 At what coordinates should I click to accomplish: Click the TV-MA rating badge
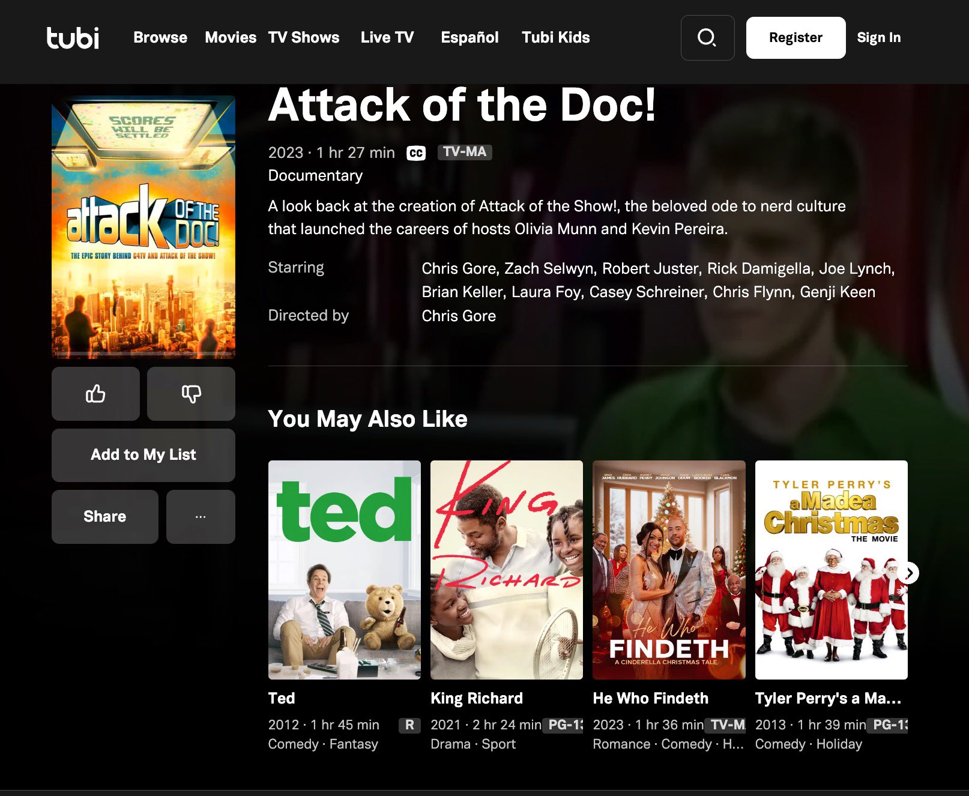pyautogui.click(x=465, y=152)
